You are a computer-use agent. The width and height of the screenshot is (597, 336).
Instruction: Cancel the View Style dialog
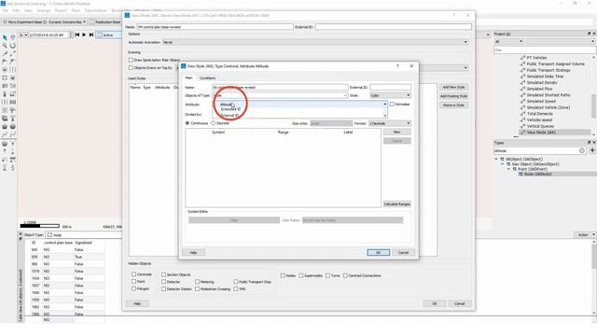403,253
